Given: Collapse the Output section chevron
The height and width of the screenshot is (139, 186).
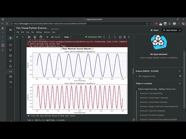Looking at the screenshot, I should 180,71.
